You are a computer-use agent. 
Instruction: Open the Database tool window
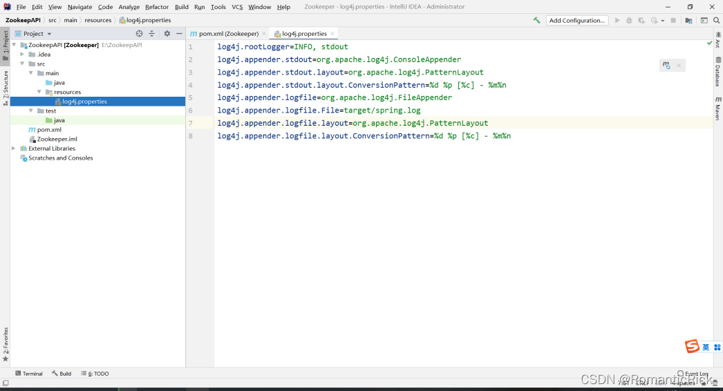(x=718, y=72)
